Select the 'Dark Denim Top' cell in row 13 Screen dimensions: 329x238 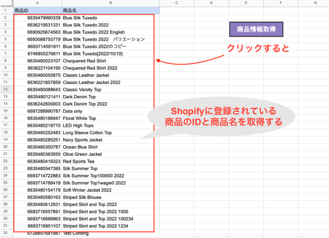tap(110, 97)
